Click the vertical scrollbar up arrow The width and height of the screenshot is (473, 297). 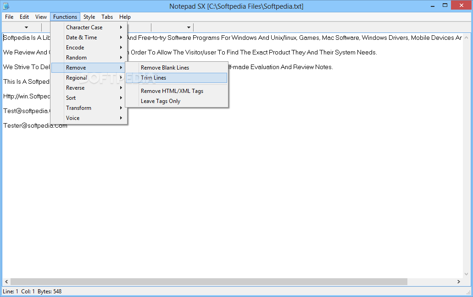click(x=467, y=38)
